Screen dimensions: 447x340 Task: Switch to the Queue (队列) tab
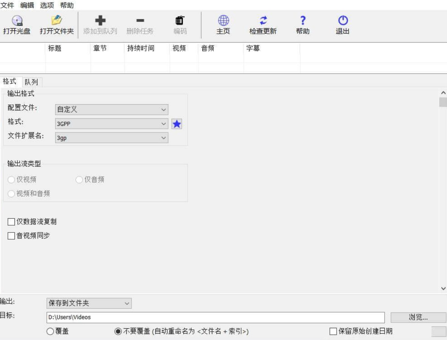click(x=32, y=82)
